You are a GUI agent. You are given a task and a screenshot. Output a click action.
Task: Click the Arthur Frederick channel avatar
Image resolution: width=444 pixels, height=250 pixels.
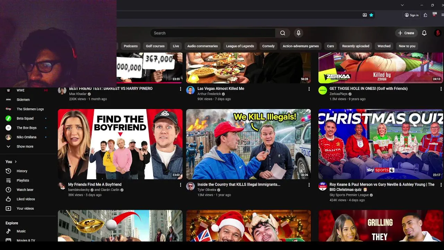pyautogui.click(x=190, y=90)
